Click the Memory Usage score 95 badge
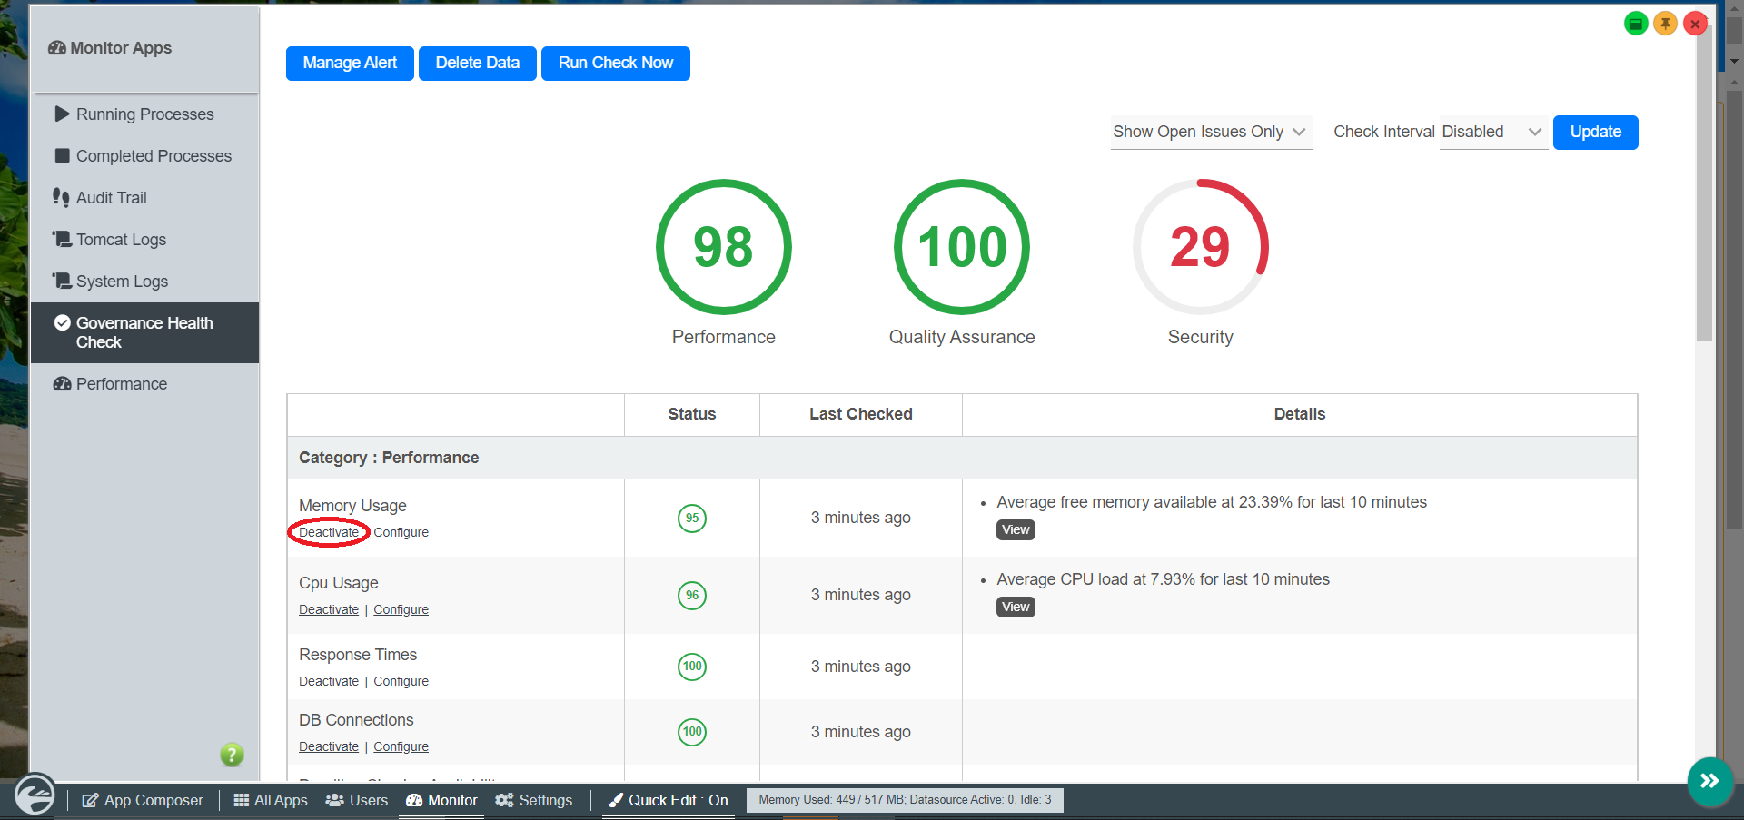The width and height of the screenshot is (1744, 820). pos(692,519)
